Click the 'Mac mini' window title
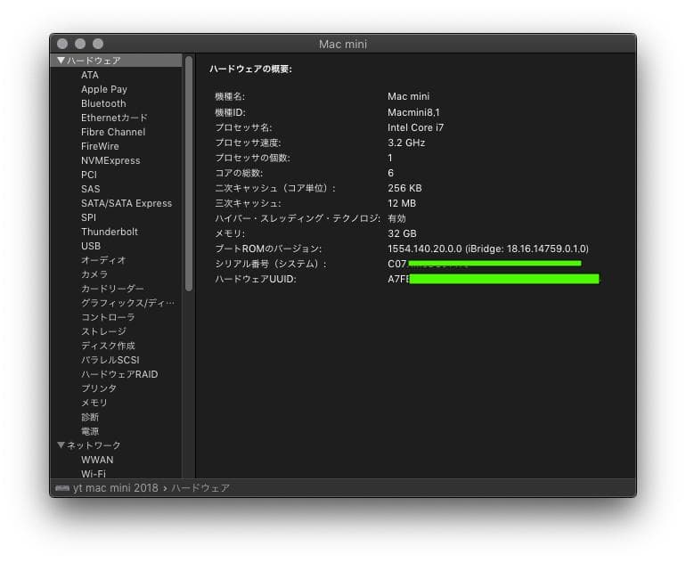The height and width of the screenshot is (563, 686). click(x=343, y=44)
